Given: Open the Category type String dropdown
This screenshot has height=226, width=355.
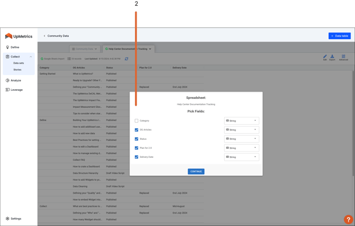Looking at the screenshot, I should [242, 121].
